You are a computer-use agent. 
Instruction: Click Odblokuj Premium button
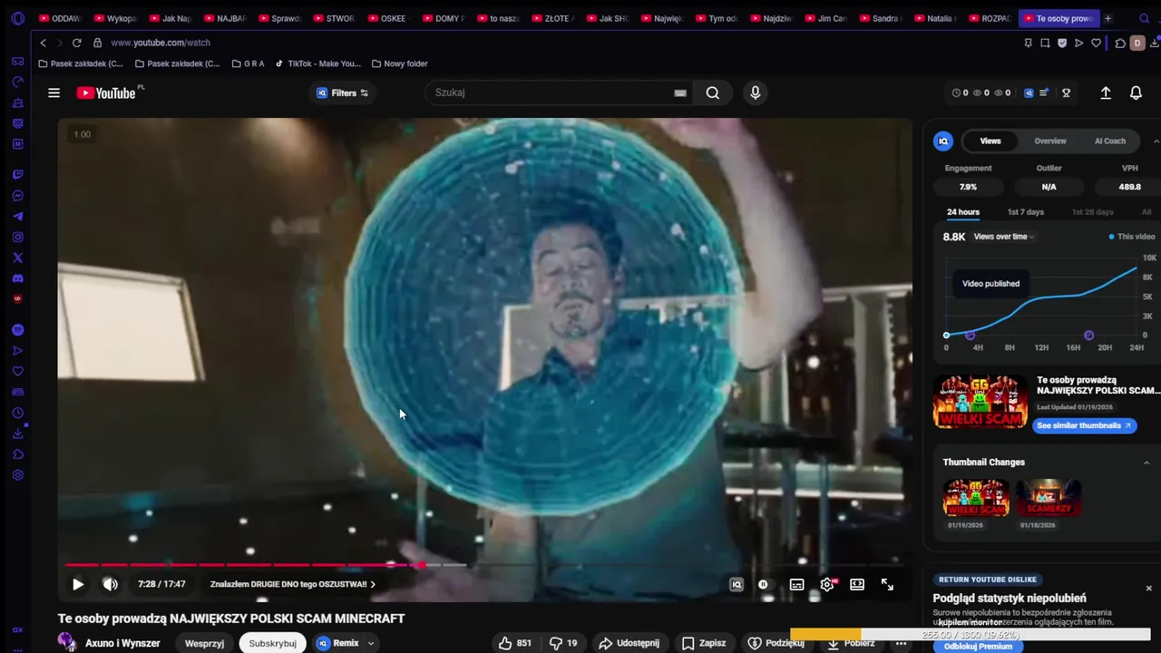(x=978, y=646)
